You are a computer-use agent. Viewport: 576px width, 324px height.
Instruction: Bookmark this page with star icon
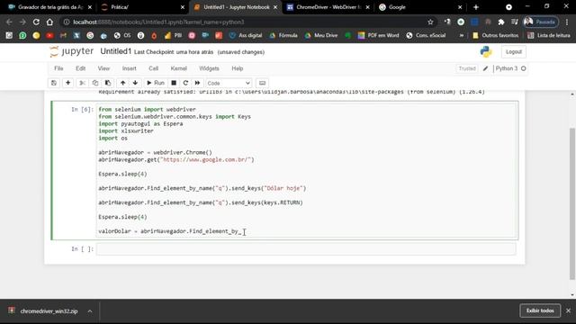[430, 22]
